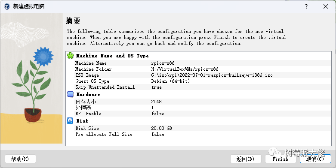This screenshot has width=336, height=168.
Task: Click the VirtualBox cube icon in title bar
Action: tap(7, 6)
